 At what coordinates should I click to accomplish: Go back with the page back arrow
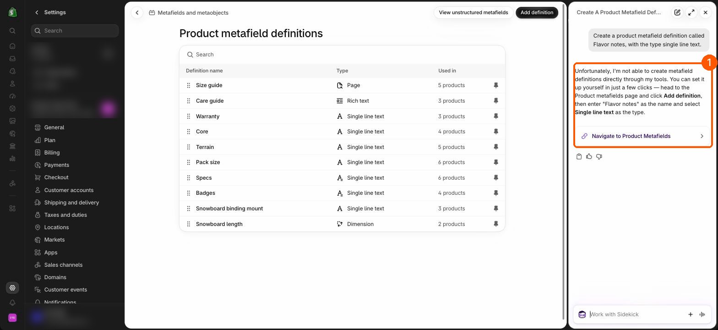pyautogui.click(x=137, y=13)
